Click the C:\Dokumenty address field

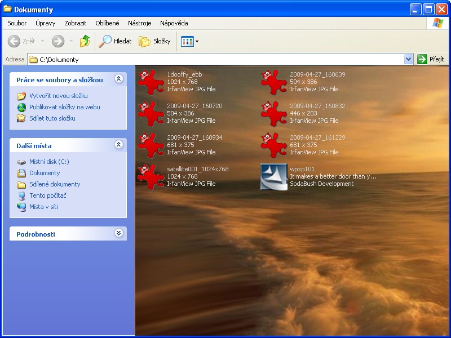(x=214, y=59)
